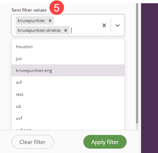The image size is (158, 153).
Task: Choose ub in the options list
Action: click(x=68, y=106)
